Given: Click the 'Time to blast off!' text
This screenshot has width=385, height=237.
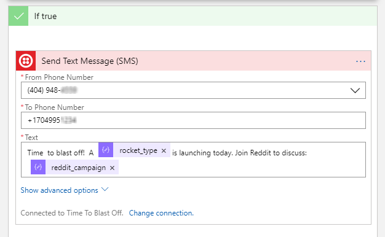Looking at the screenshot, I should click(x=56, y=153).
